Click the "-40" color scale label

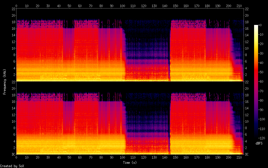click(261, 63)
